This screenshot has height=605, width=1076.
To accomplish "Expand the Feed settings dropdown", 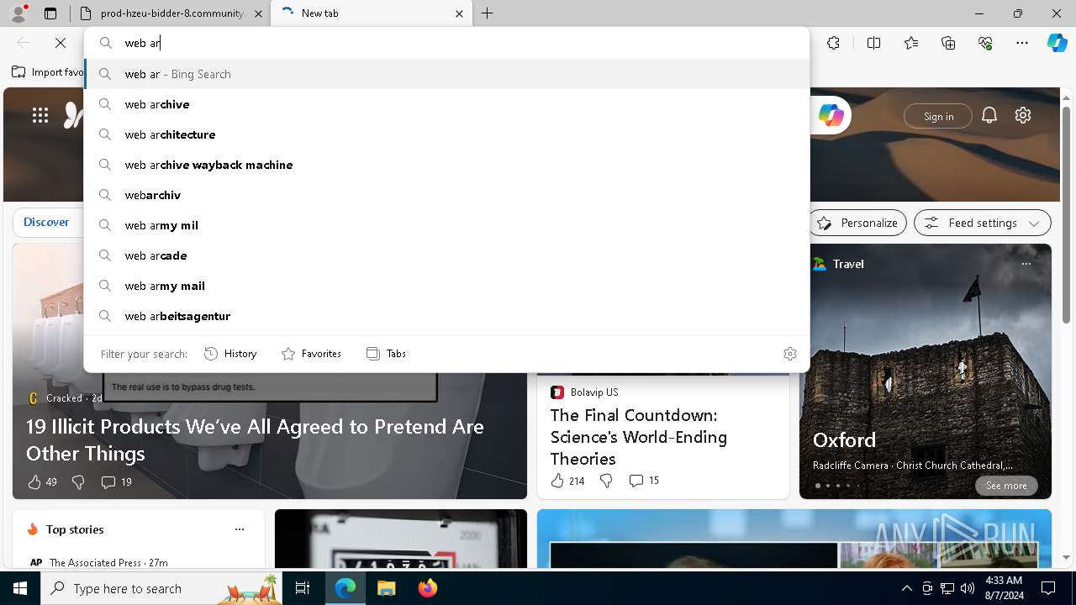I will [x=983, y=223].
